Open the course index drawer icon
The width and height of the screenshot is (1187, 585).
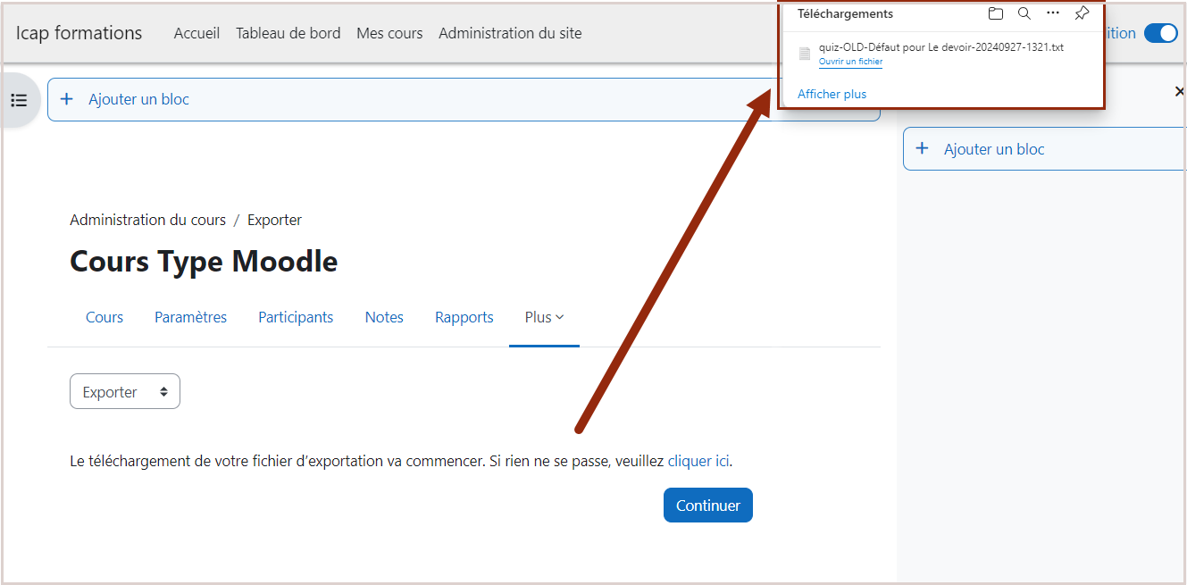tap(19, 100)
